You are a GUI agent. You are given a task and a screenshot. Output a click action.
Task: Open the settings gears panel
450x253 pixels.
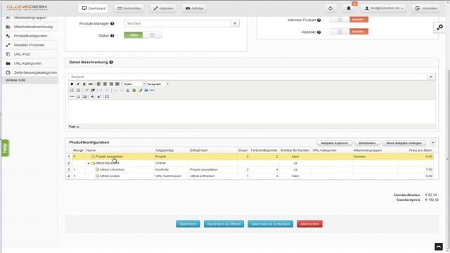[439, 27]
